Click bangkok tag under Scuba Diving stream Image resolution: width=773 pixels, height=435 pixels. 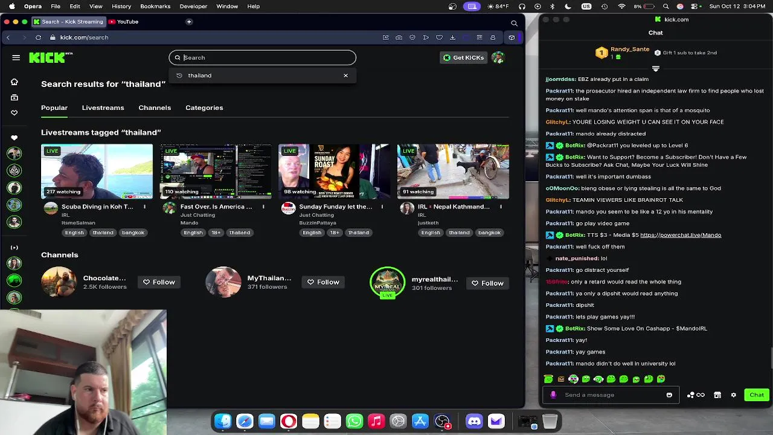click(133, 233)
